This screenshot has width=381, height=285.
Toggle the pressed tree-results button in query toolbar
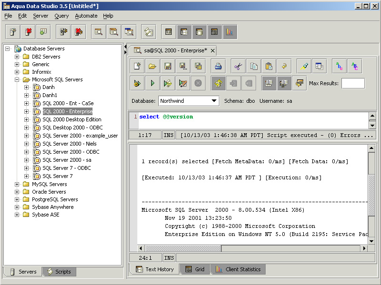(x=284, y=83)
